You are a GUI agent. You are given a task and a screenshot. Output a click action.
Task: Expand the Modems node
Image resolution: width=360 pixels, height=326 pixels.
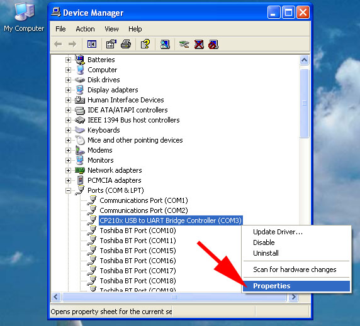click(x=68, y=150)
